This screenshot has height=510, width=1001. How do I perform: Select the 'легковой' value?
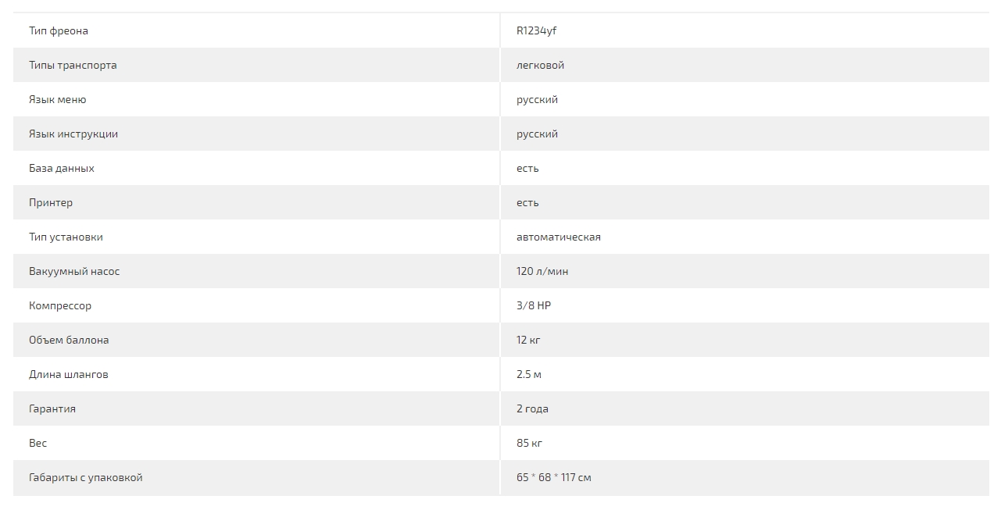coord(540,66)
